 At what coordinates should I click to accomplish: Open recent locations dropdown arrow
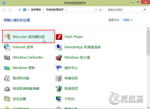[15, 10]
